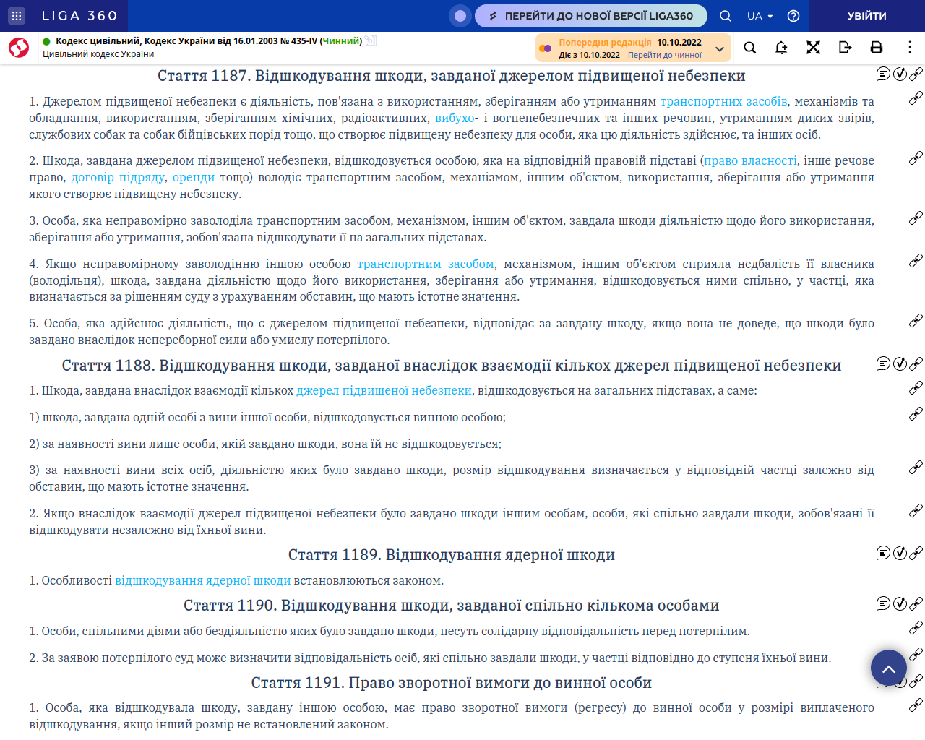This screenshot has width=925, height=740.
Task: Open the 'джерел підвищеної небезпеки' link
Action: [384, 390]
